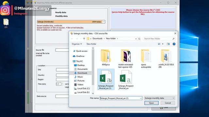Click the Data source field
This screenshot has width=209, height=117.
(62, 96)
